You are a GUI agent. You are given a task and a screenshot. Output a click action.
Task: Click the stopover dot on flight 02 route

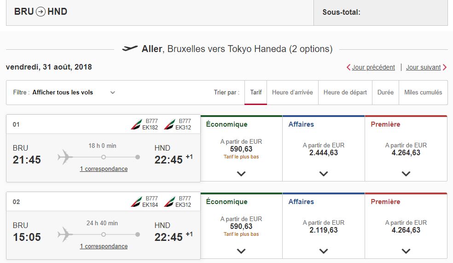coord(104,234)
